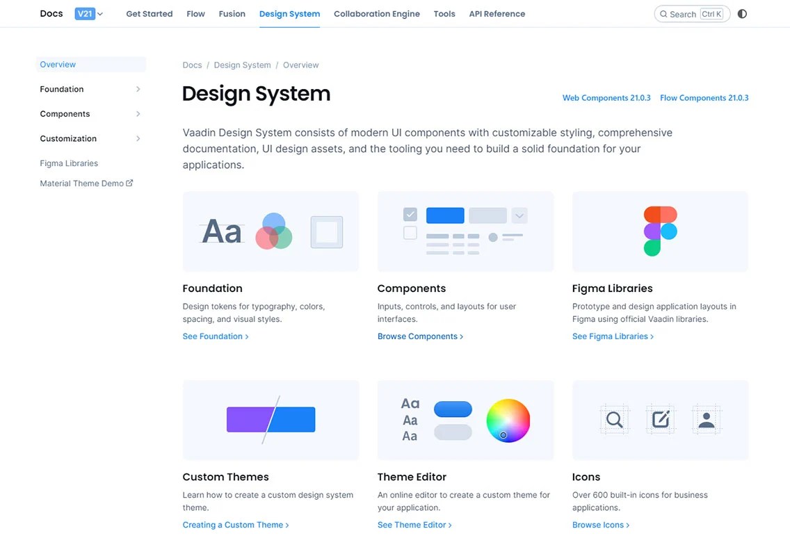
Task: Click the external link icon beside Material Theme Demo
Action: tap(129, 183)
